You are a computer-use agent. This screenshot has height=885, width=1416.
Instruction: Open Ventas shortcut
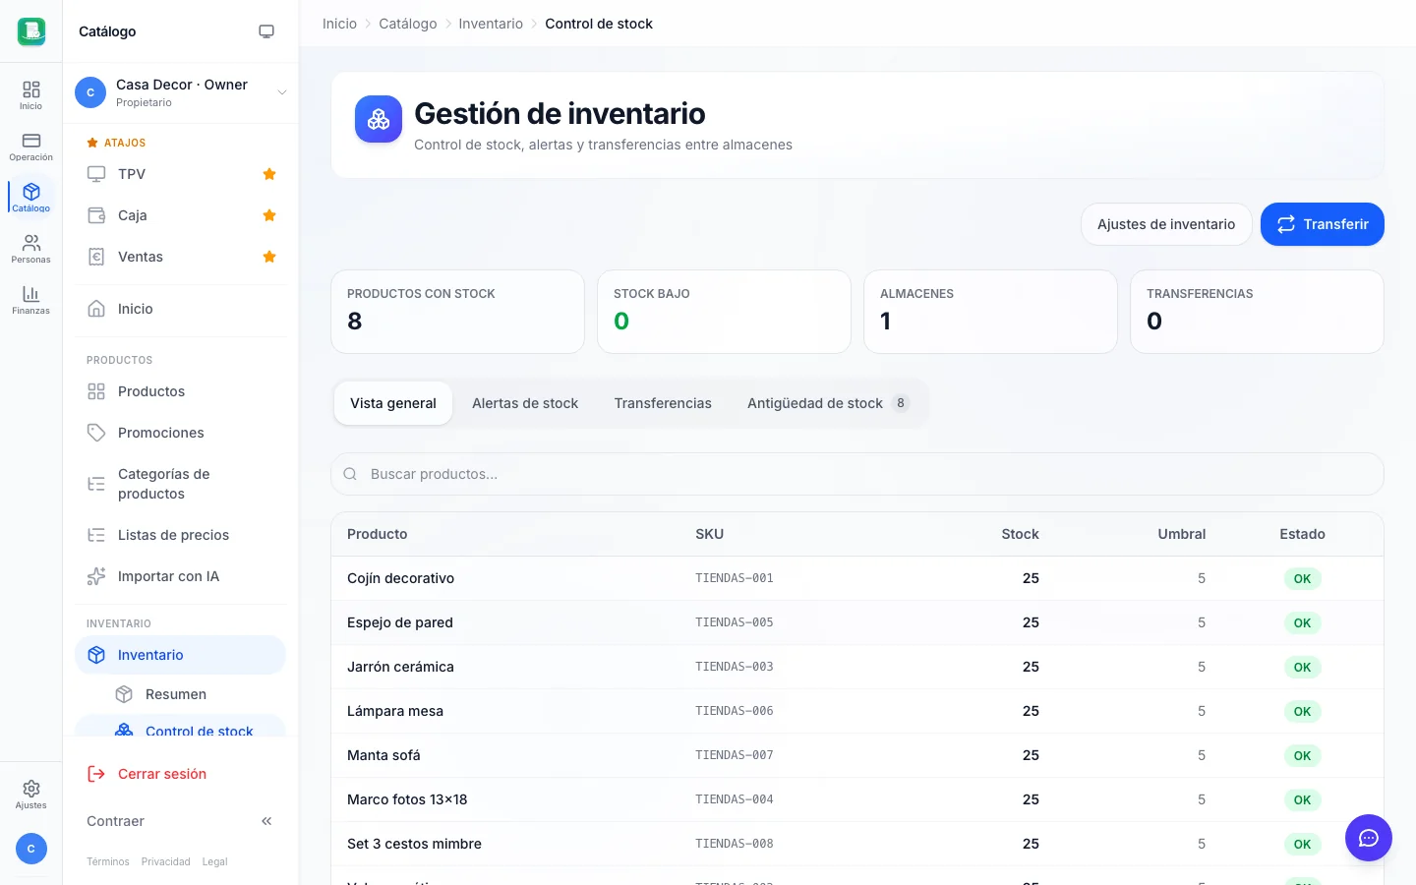[x=141, y=257]
